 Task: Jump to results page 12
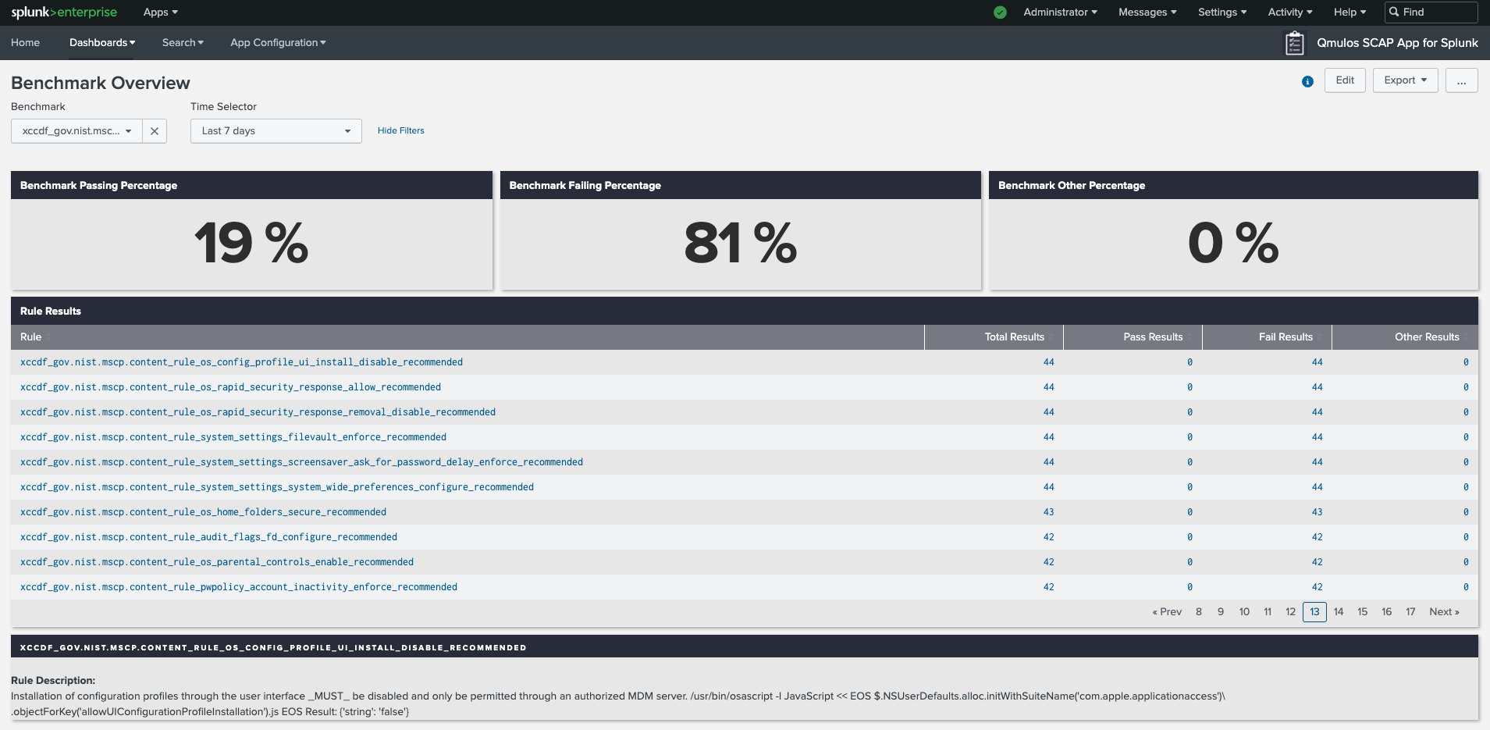tap(1290, 612)
